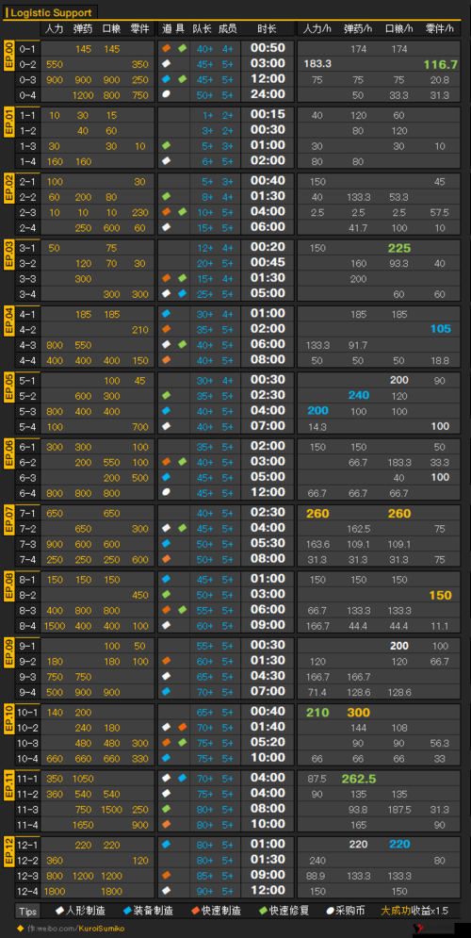The image size is (471, 938).
Task: Click the Logistic Support title
Action: 52,12
